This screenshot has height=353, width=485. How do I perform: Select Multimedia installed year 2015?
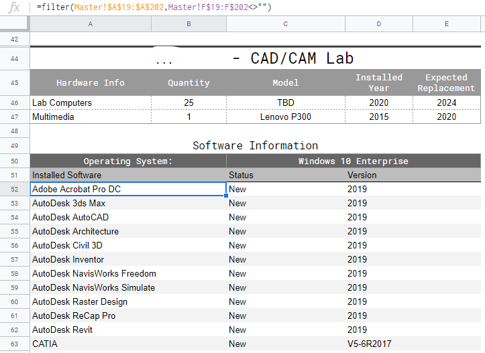(x=379, y=117)
